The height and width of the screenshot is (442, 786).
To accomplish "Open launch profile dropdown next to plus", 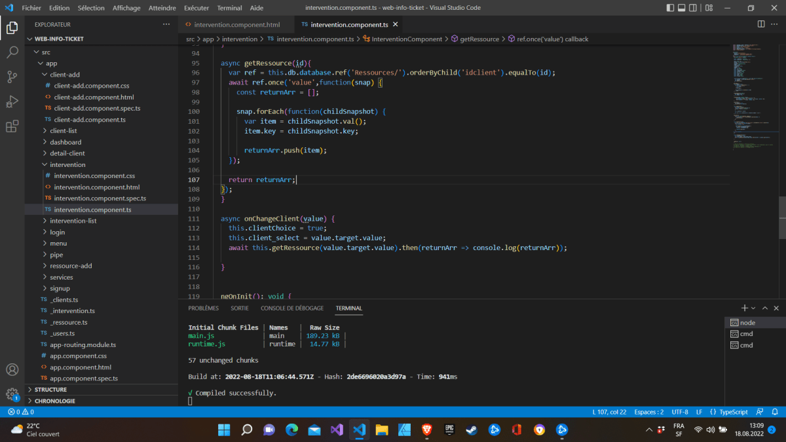I will (753, 308).
